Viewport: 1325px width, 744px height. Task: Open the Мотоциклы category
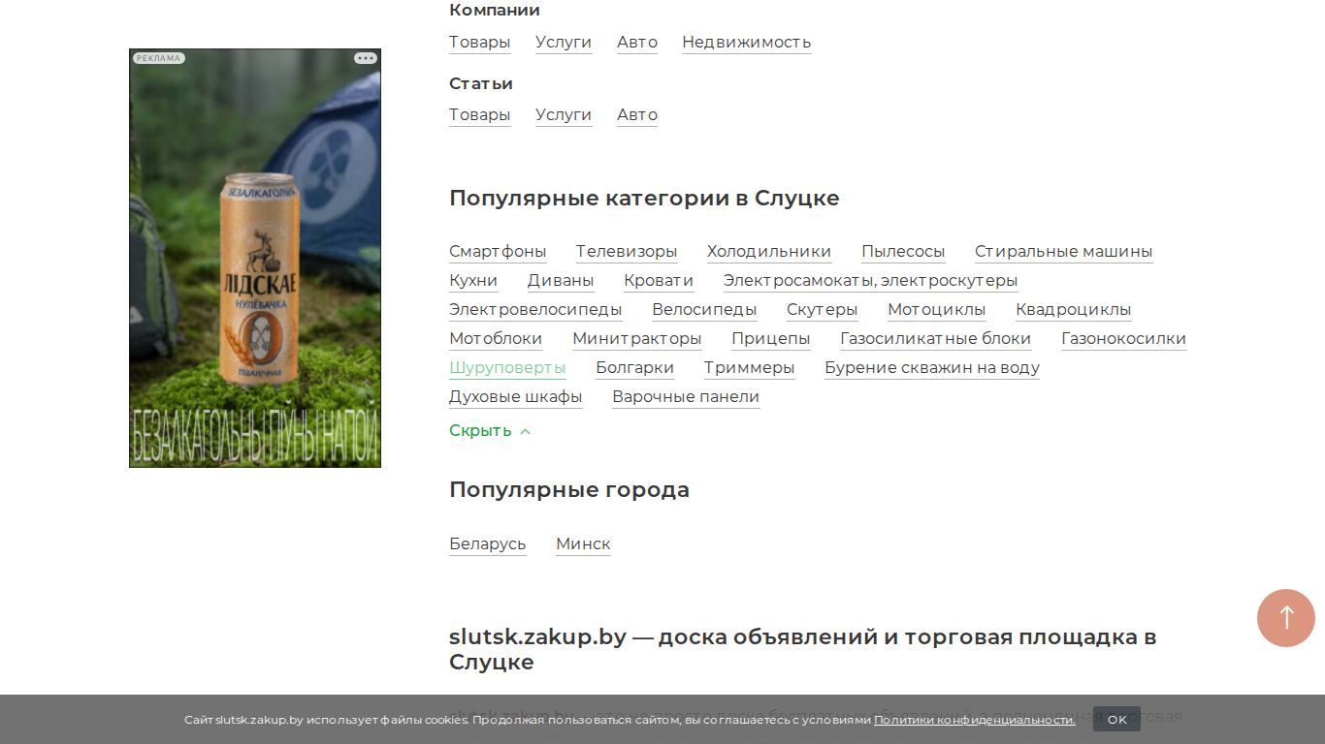click(937, 309)
